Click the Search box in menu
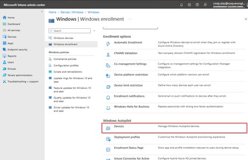This screenshot has height=160, width=248. [x=70, y=30]
